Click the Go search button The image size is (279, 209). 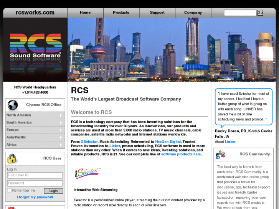coord(260,13)
